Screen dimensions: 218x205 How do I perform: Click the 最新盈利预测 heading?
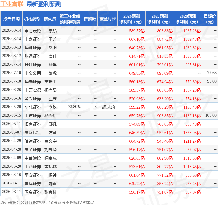pyautogui.click(x=44, y=4)
